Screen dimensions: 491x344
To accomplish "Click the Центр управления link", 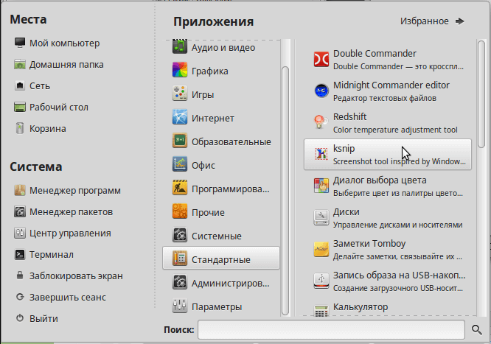I will pyautogui.click(x=70, y=234).
